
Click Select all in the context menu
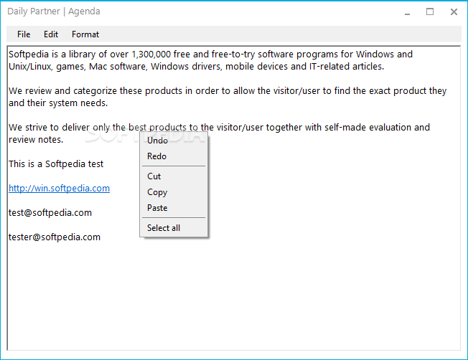coord(174,228)
